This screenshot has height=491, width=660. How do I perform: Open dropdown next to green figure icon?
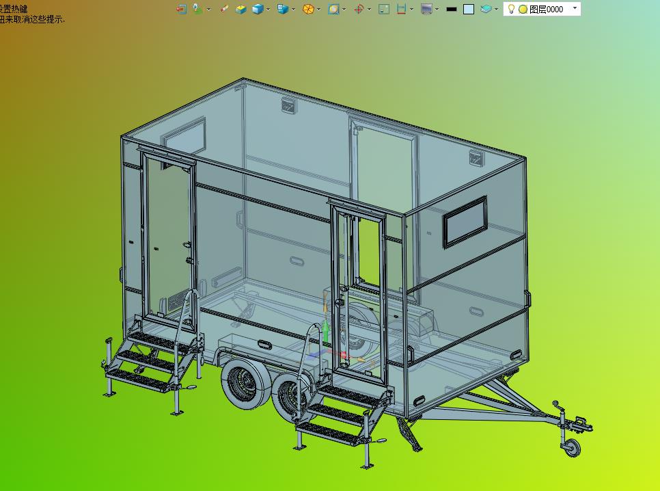click(208, 10)
